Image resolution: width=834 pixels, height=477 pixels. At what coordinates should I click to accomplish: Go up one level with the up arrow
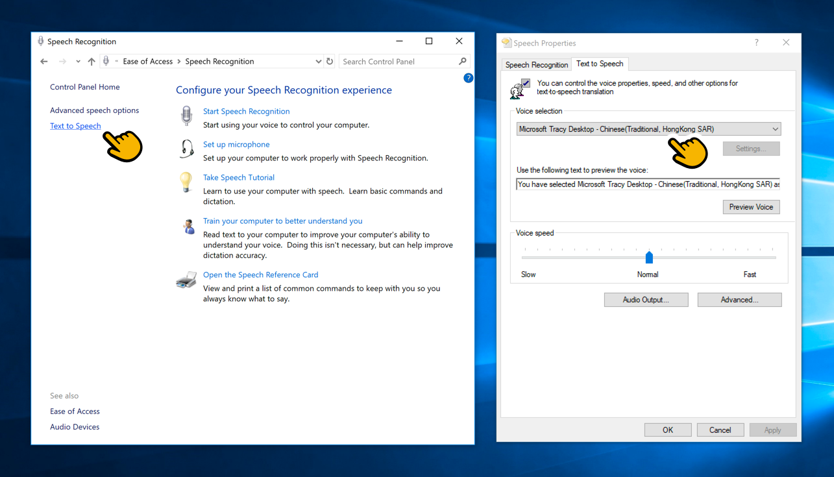92,62
